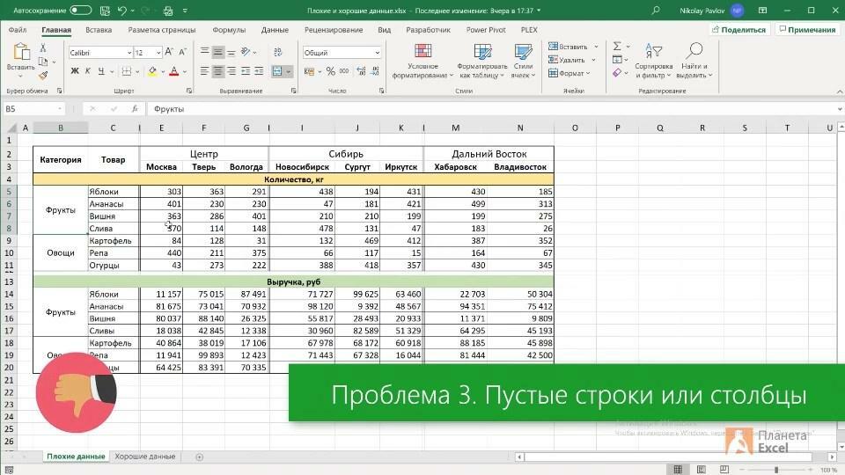Click the yellow fill color swatch
This screenshot has width=845, height=475.
click(152, 71)
